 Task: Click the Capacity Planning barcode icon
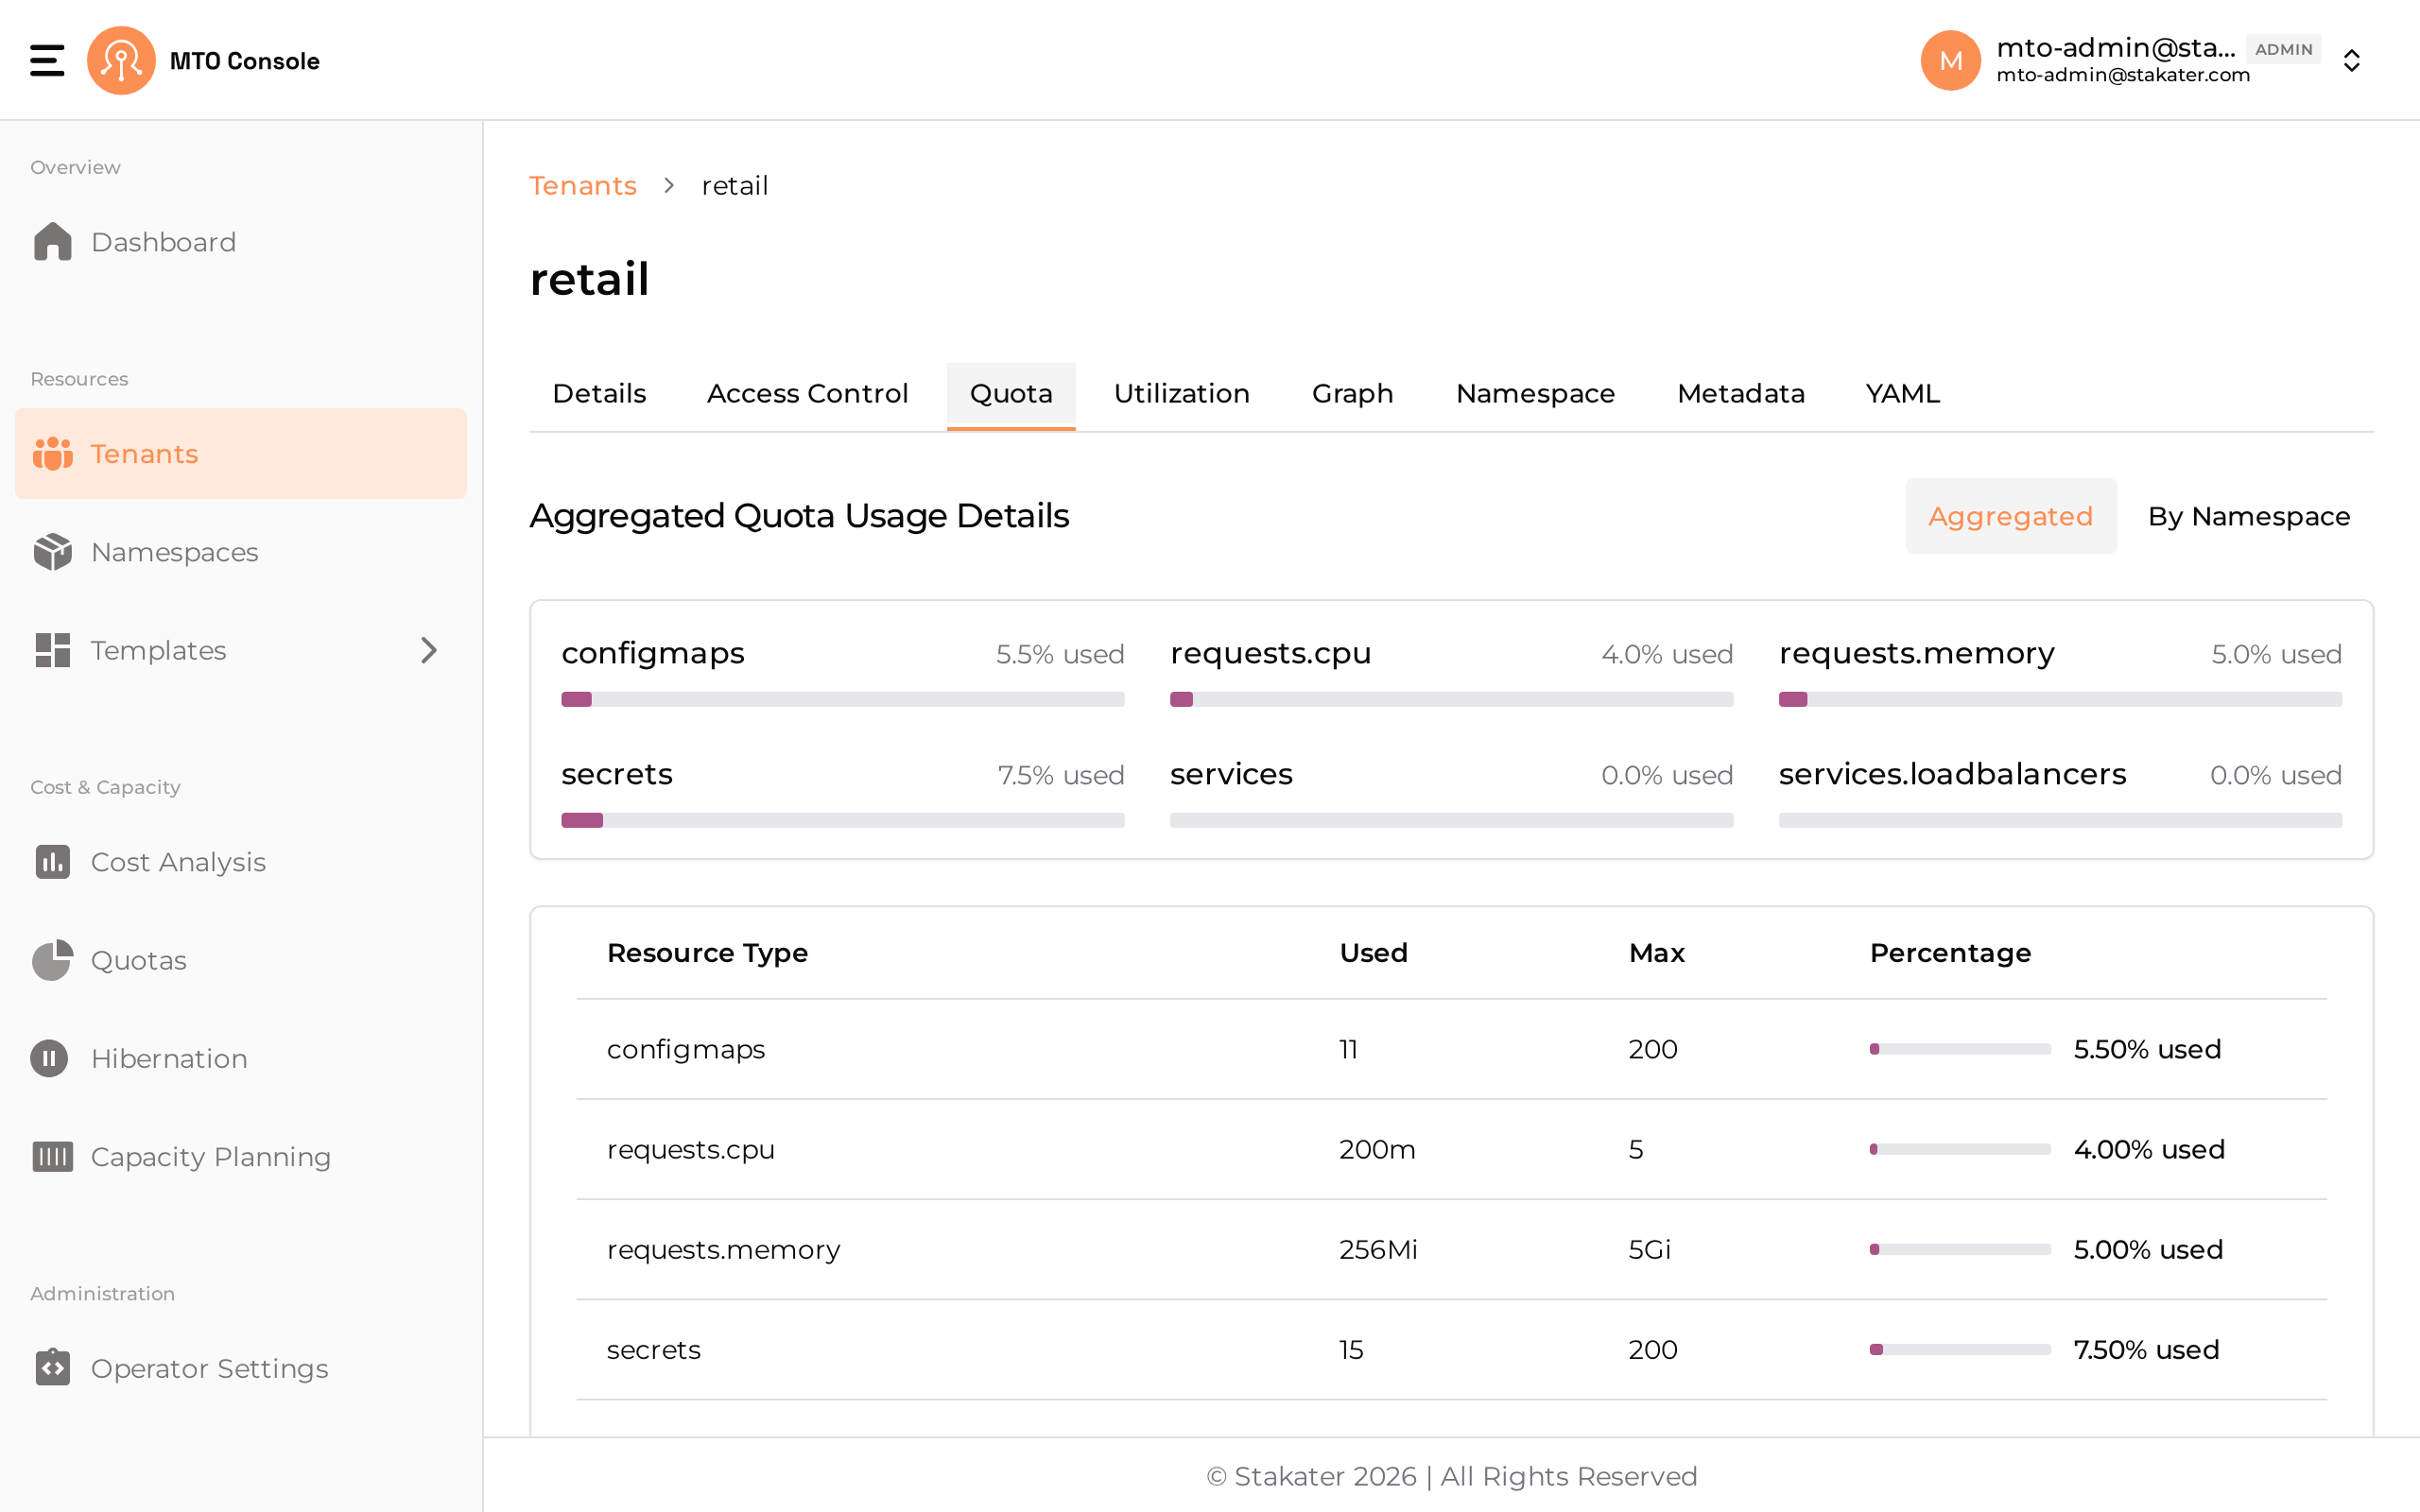pos(52,1156)
